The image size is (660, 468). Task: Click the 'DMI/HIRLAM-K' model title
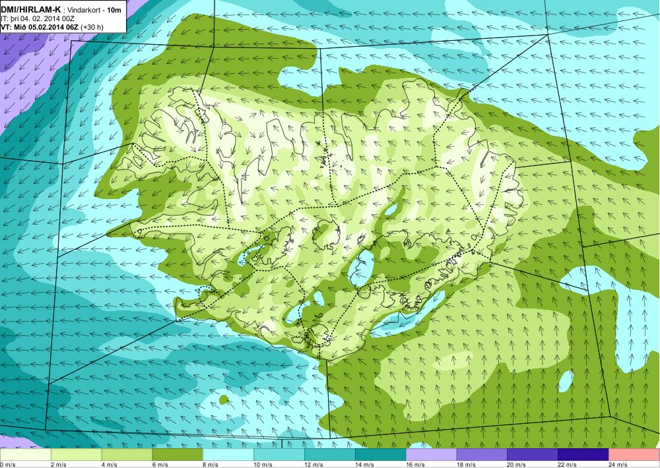31,10
